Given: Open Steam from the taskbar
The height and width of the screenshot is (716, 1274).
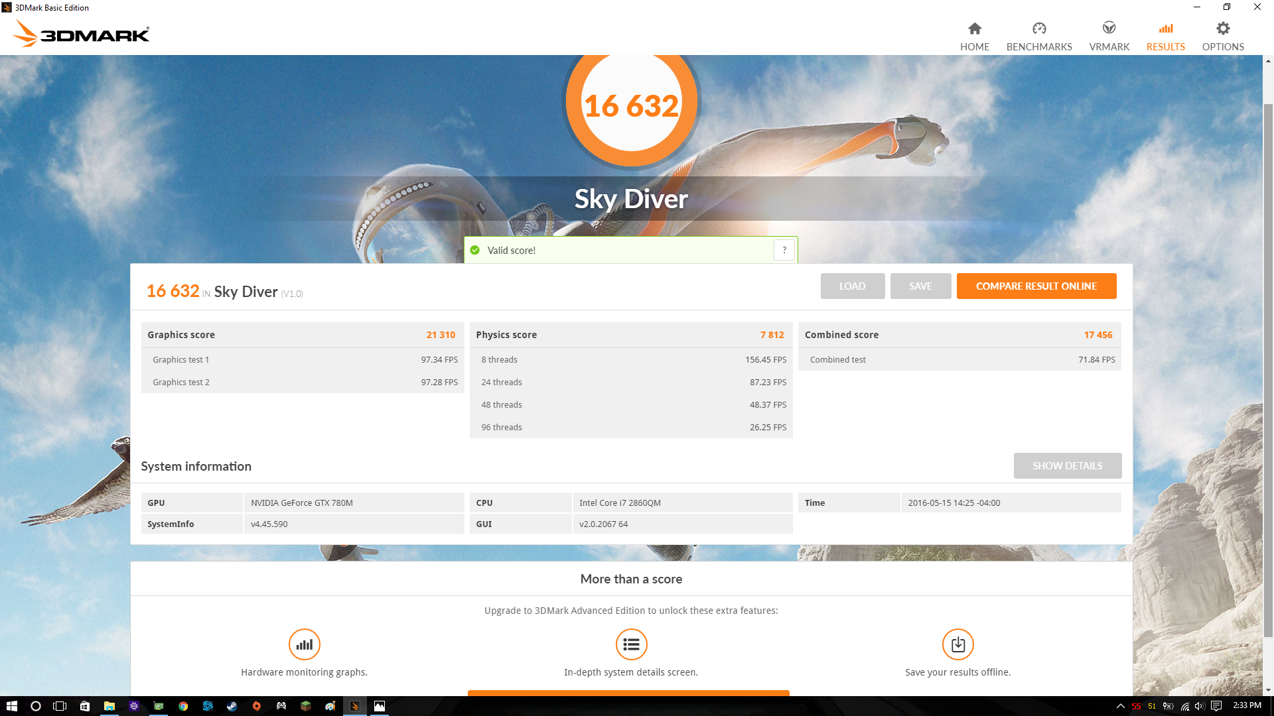Looking at the screenshot, I should pos(232,706).
